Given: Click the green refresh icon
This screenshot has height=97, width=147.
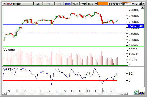Looking at the screenshot, I should point(136,92).
